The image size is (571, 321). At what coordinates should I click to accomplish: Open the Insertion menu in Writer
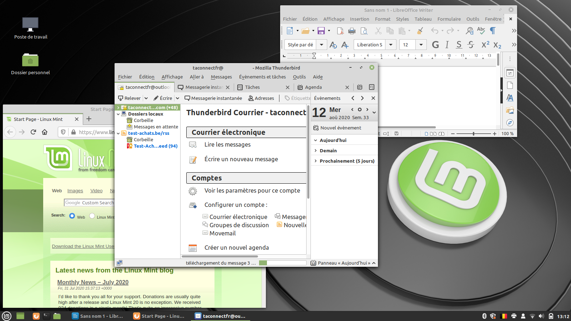click(359, 19)
